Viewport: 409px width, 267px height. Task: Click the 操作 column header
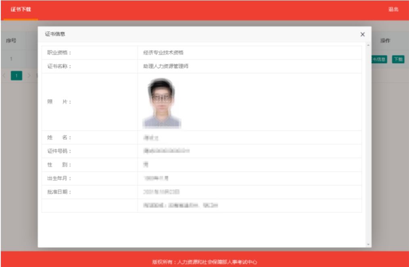point(385,41)
